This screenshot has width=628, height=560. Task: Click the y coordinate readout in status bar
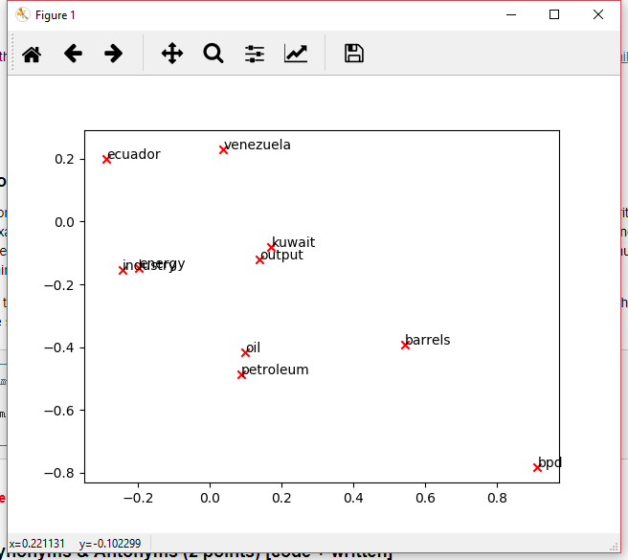[x=110, y=544]
